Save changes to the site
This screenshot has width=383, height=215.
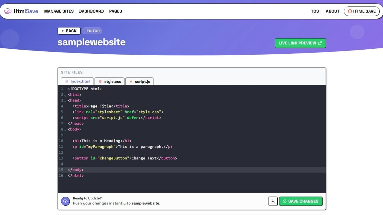click(x=301, y=201)
